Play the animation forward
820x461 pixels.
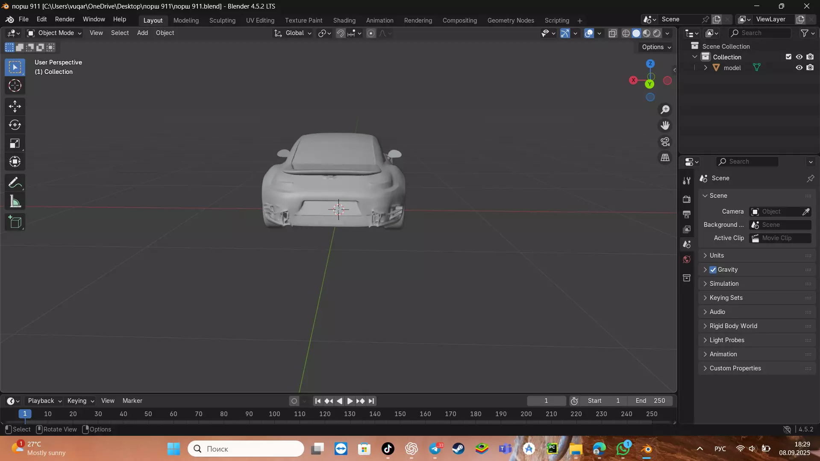click(350, 401)
